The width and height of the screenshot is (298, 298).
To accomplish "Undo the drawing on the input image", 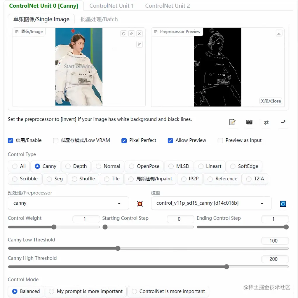I will tap(123, 34).
